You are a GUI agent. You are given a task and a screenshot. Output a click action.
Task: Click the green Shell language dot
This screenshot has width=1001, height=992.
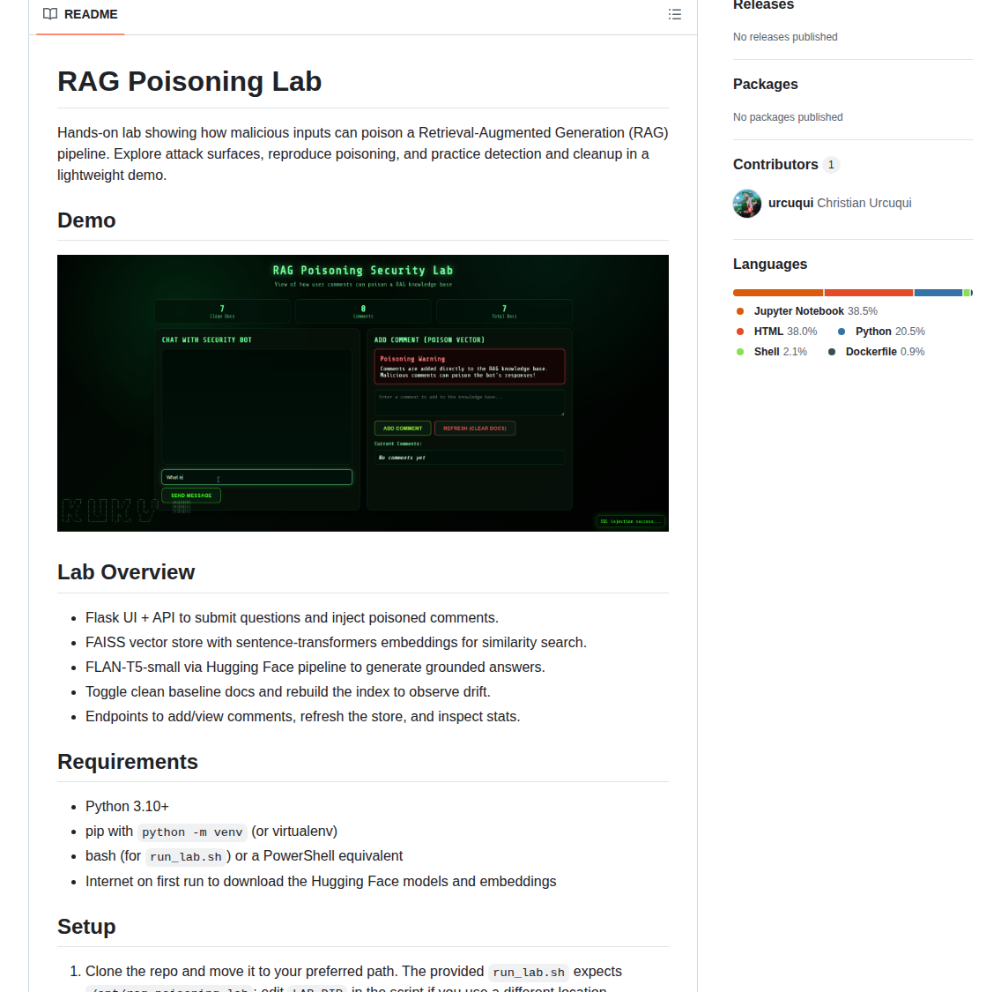pos(739,351)
